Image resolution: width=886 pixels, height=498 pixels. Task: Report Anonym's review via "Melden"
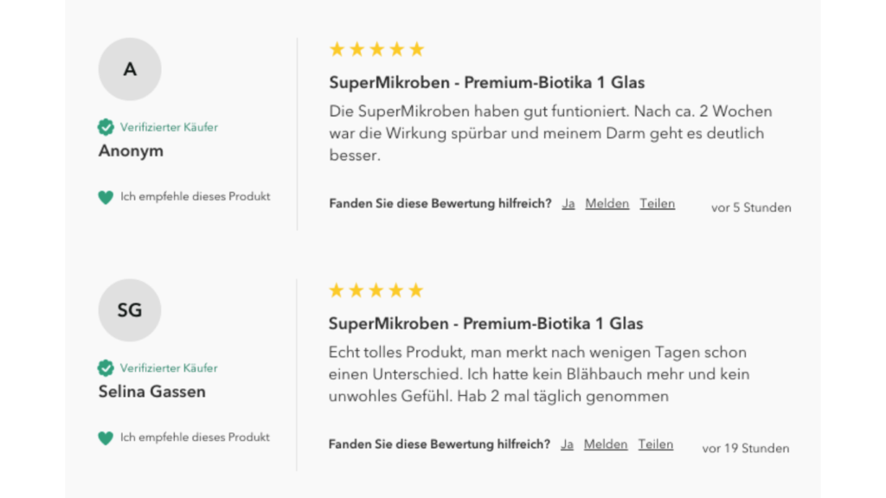click(607, 204)
